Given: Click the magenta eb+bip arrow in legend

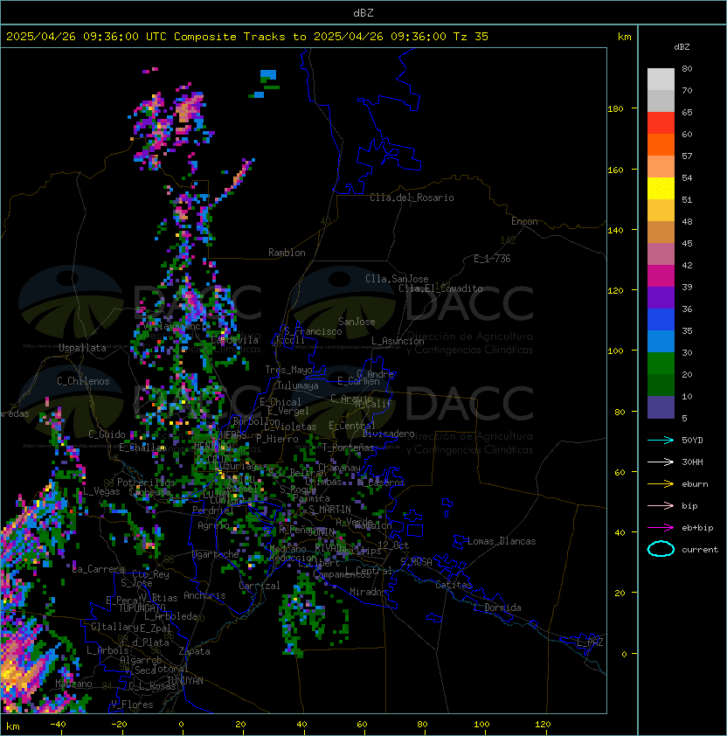Looking at the screenshot, I should pos(661,528).
